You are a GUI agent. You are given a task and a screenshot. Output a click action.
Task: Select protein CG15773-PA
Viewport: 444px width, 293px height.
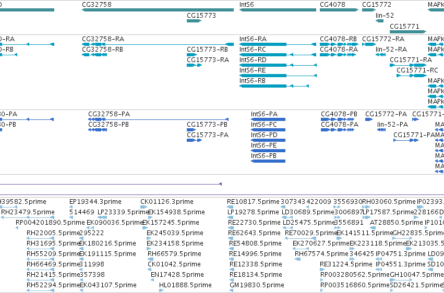208,135
